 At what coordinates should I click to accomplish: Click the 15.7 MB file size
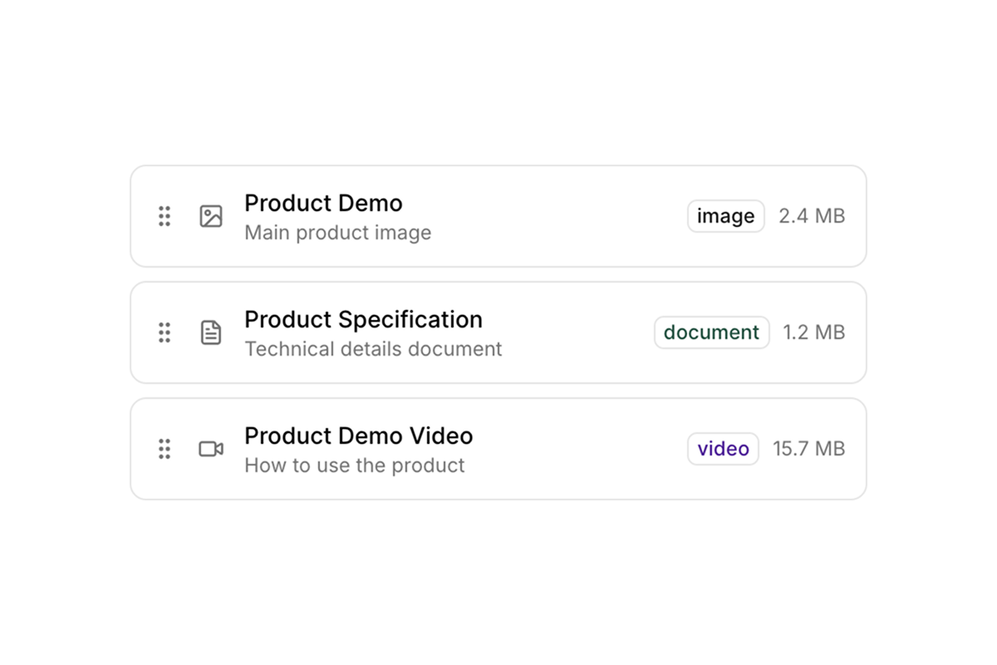(808, 449)
